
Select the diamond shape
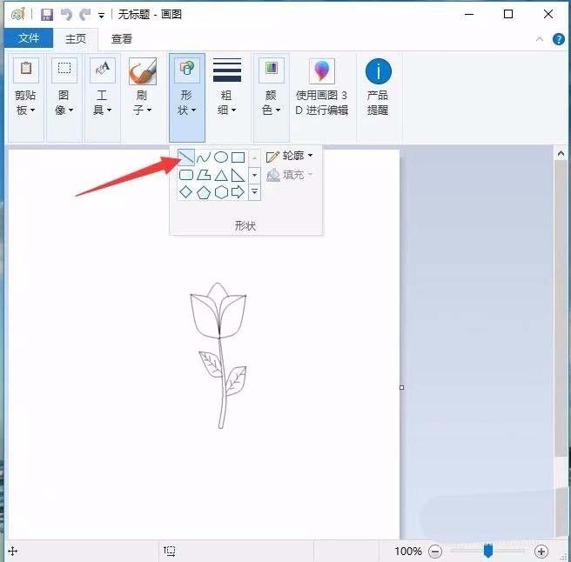pyautogui.click(x=186, y=192)
